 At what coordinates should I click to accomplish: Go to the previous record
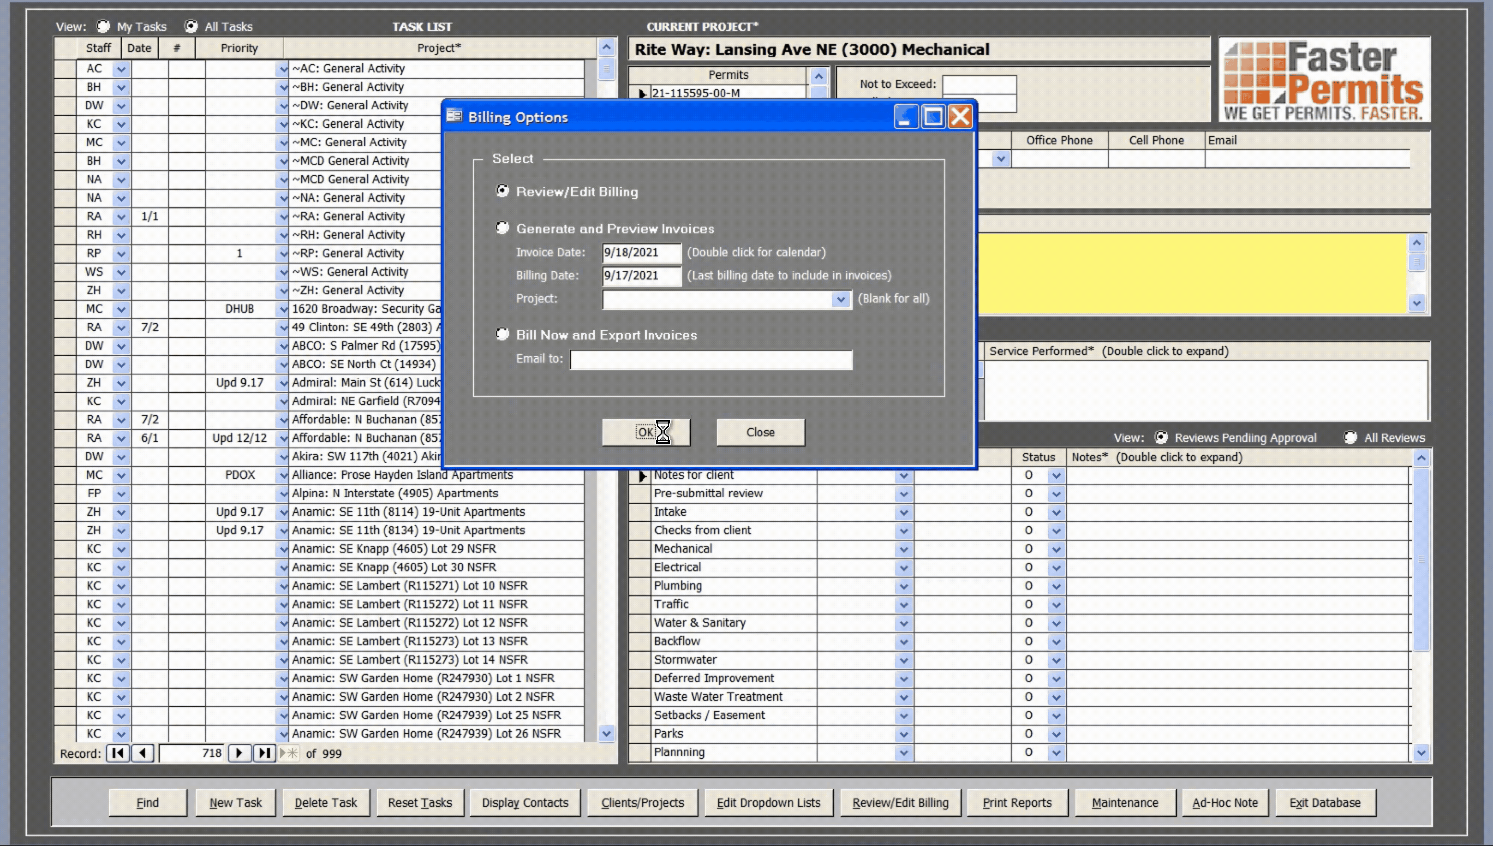tap(143, 753)
